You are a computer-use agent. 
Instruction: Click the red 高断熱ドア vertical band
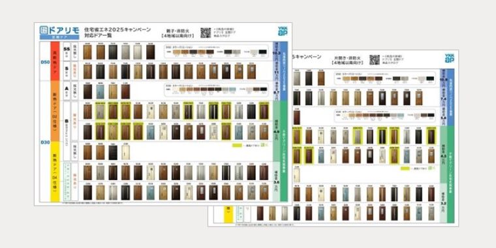coord(55,61)
